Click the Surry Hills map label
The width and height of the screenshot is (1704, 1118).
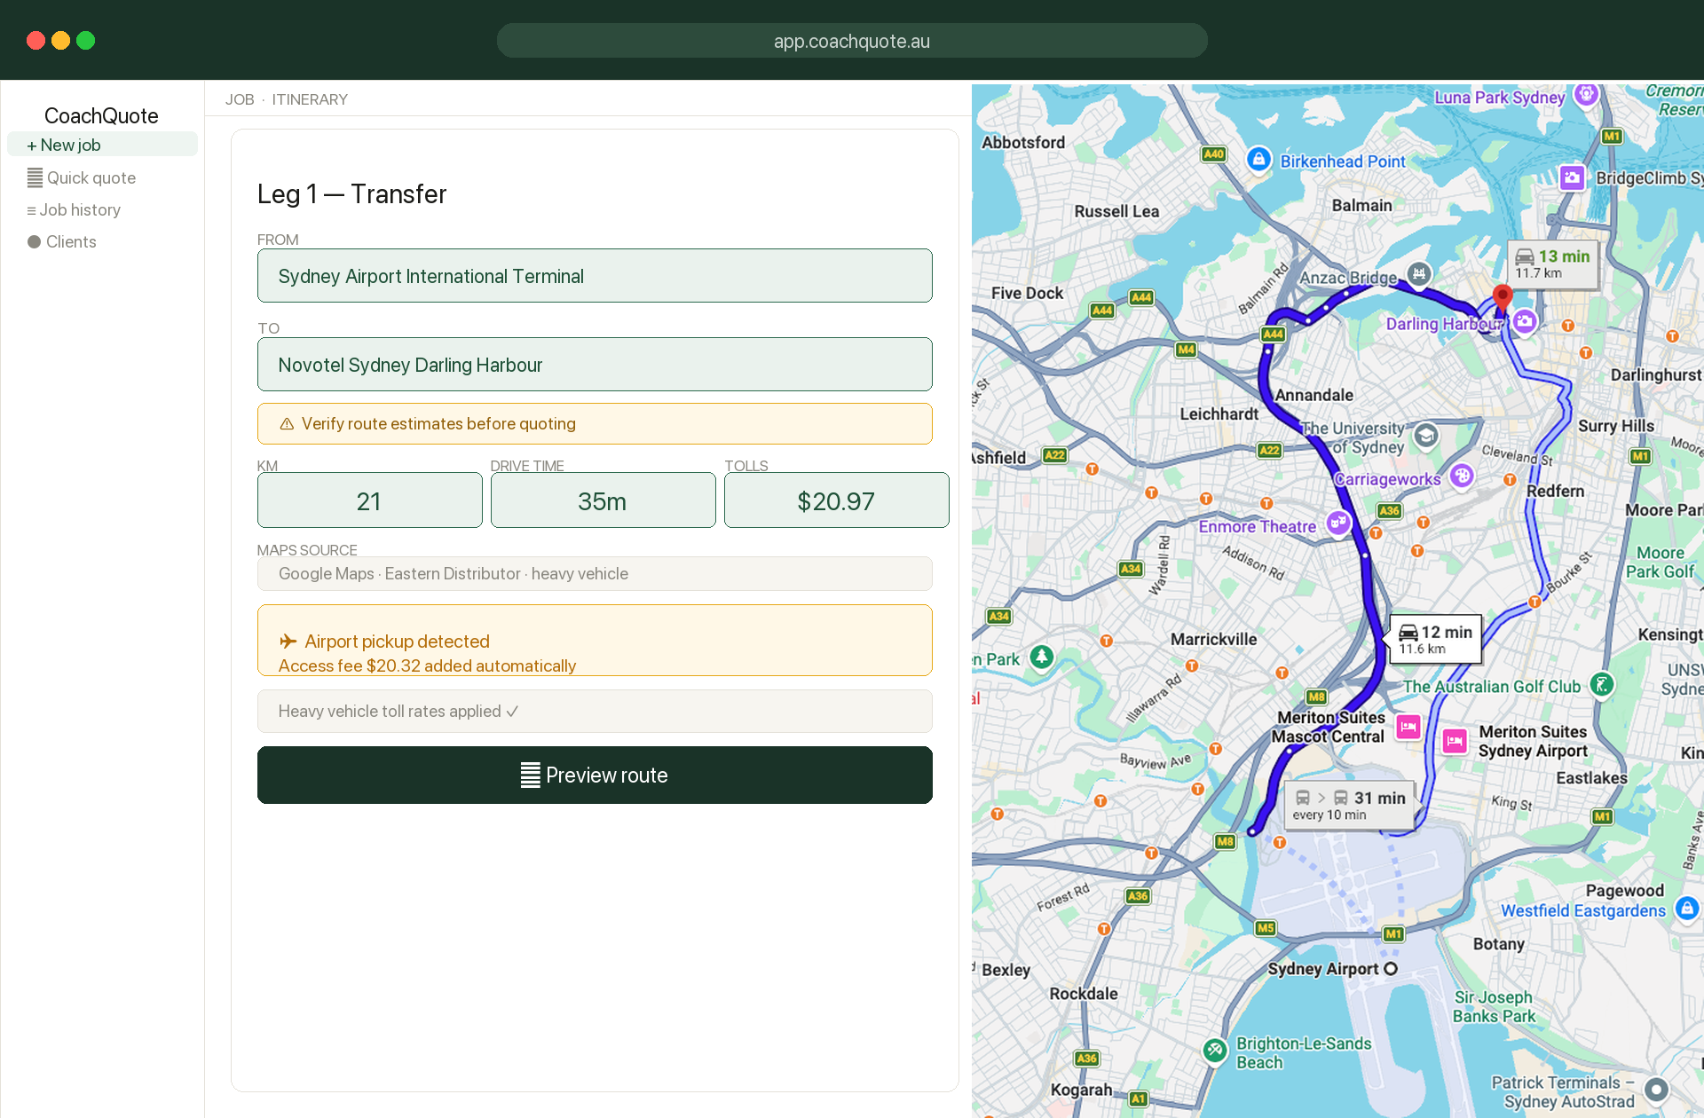point(1616,426)
